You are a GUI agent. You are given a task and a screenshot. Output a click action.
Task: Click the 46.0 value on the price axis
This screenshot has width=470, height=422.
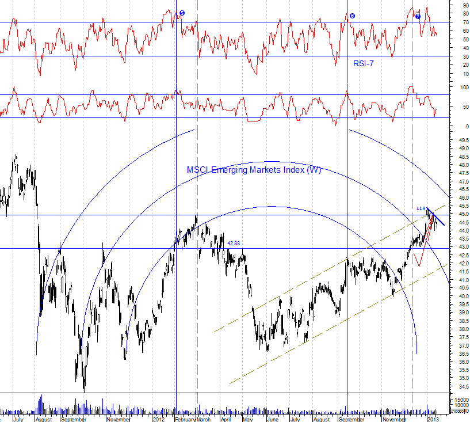tap(464, 197)
